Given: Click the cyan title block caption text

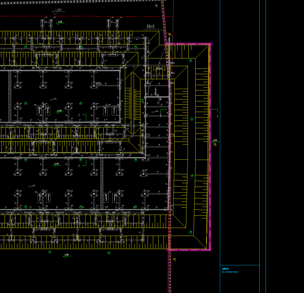Looking at the screenshot, I should (x=230, y=270).
